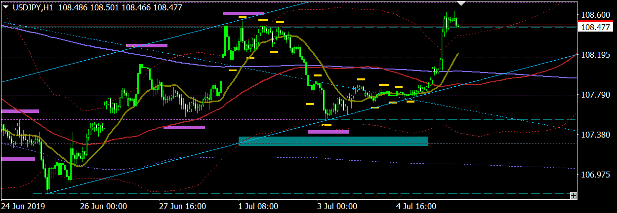Click the 1 Jul 08:00 time label
The width and height of the screenshot is (617, 213).
point(258,206)
